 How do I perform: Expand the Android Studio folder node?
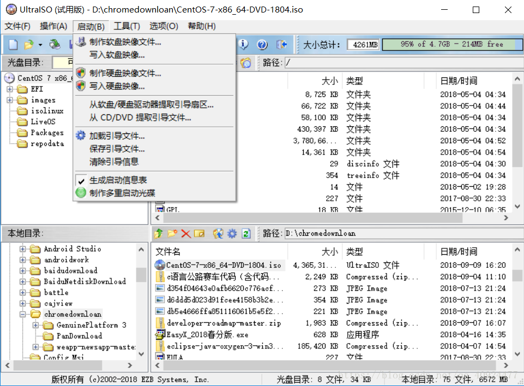point(22,249)
